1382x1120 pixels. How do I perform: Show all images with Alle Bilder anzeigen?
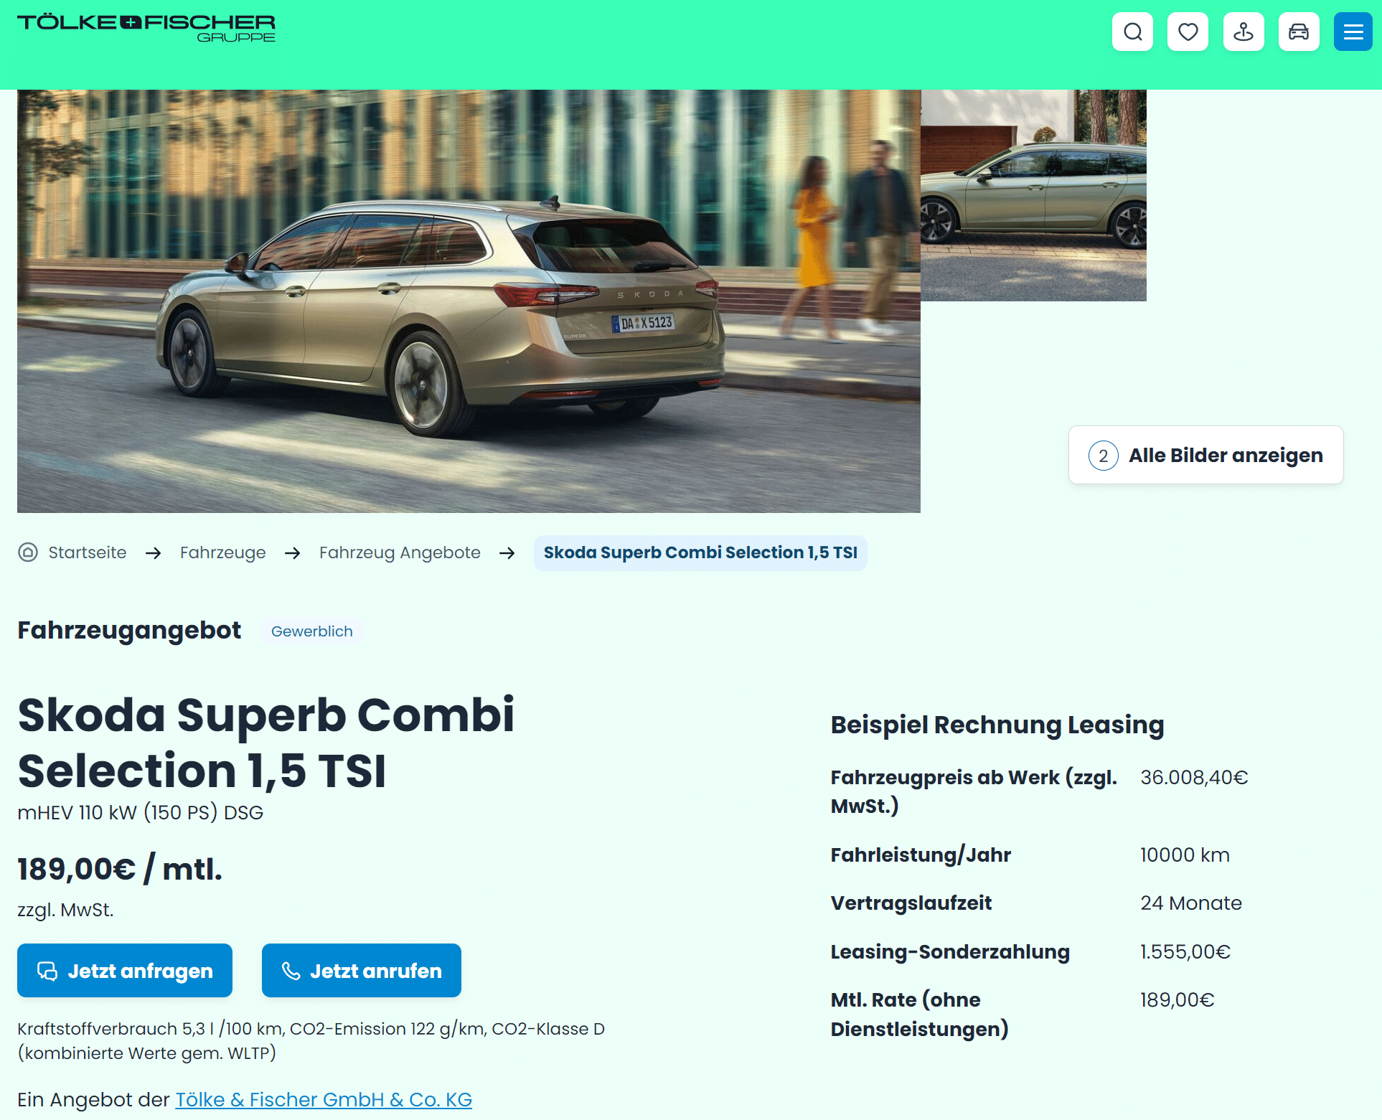(1205, 455)
